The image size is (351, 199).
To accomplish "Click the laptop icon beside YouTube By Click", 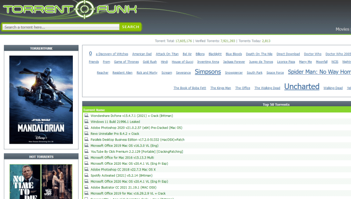I will coord(86,151).
